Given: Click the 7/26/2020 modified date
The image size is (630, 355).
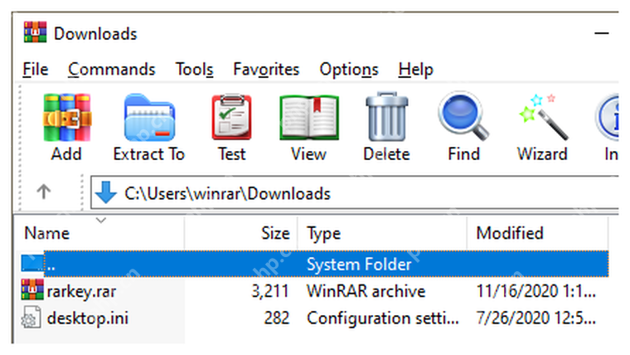Looking at the screenshot, I should [x=536, y=318].
